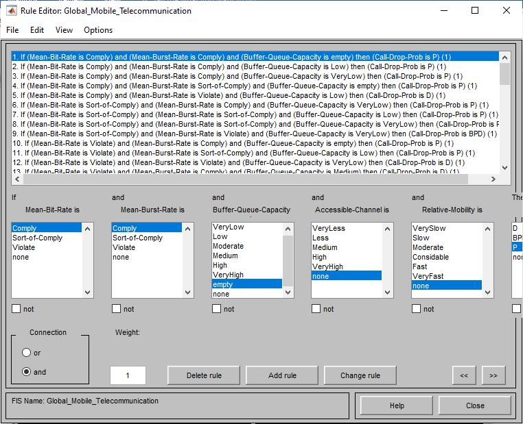Click the Close button at bottom
This screenshot has width=523, height=424.
tap(475, 406)
